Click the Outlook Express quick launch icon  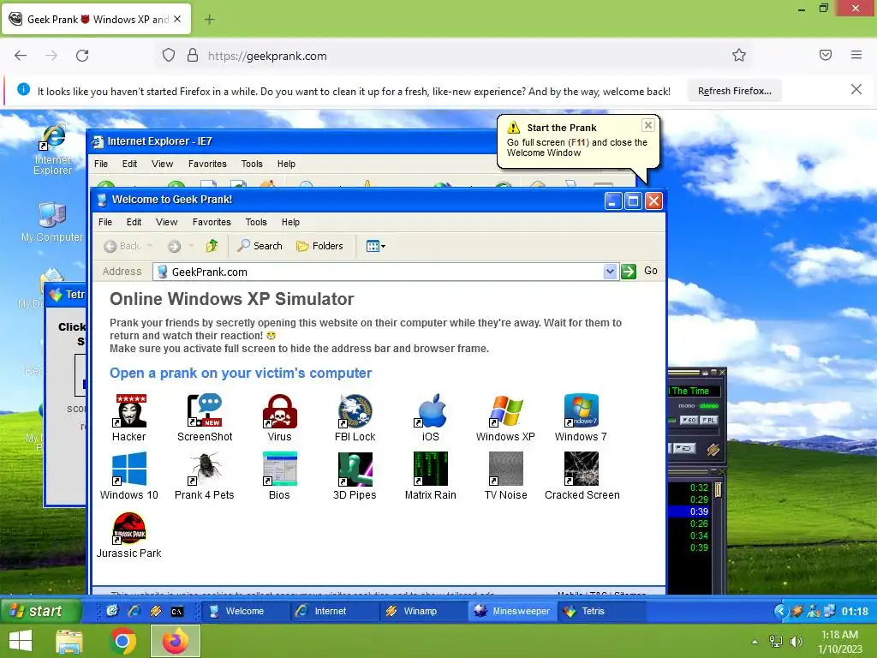tap(112, 611)
